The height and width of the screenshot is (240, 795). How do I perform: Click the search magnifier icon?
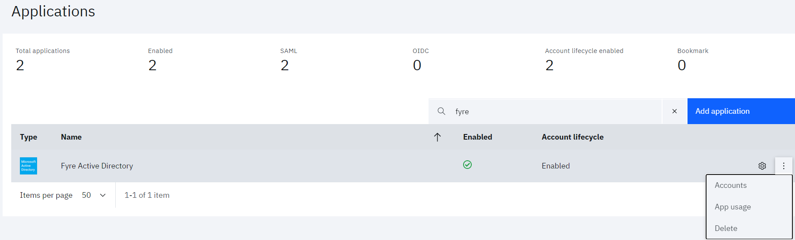coord(441,111)
